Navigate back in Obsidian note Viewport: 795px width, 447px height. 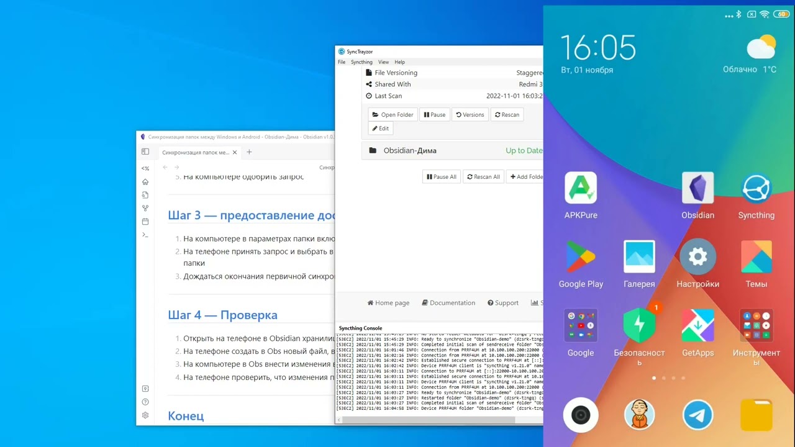[165, 168]
